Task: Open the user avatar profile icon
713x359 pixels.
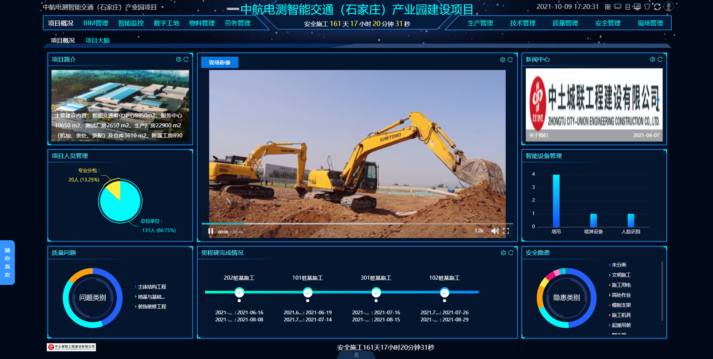Action: click(669, 7)
